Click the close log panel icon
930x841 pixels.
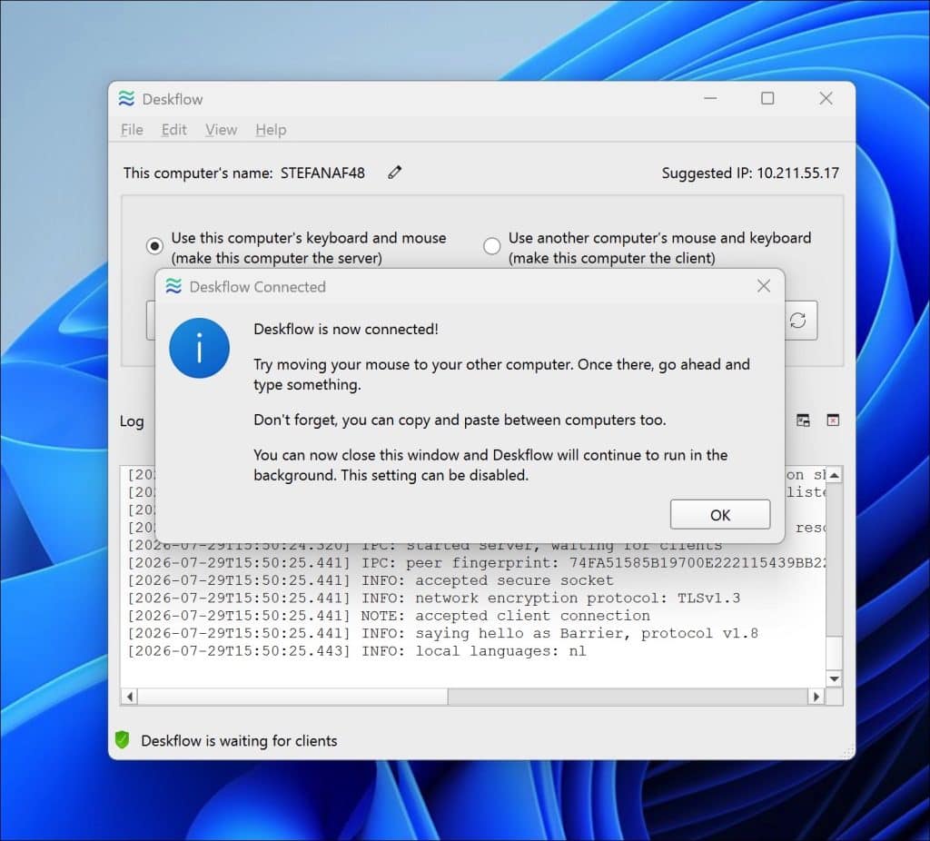point(833,420)
